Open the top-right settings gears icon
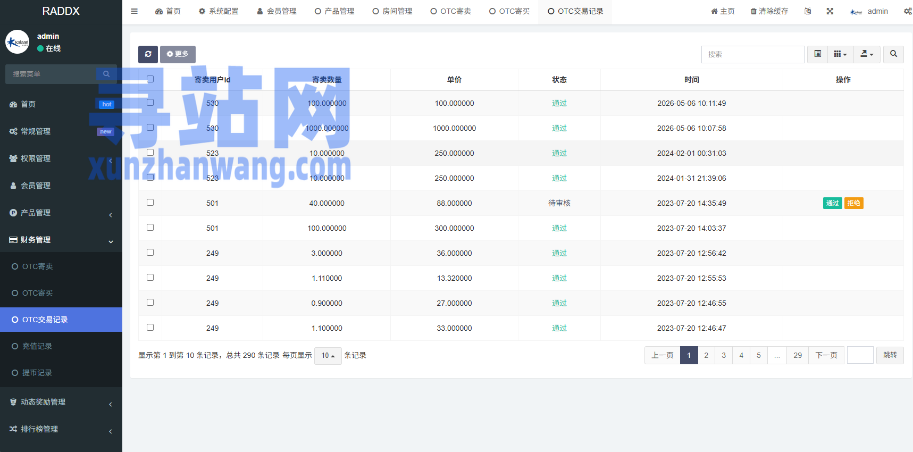913x452 pixels. (907, 11)
